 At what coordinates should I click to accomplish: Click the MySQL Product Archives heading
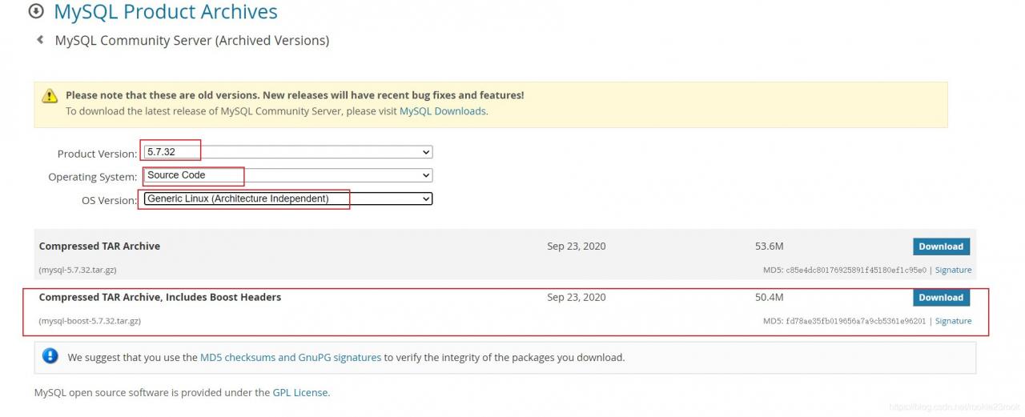point(166,12)
